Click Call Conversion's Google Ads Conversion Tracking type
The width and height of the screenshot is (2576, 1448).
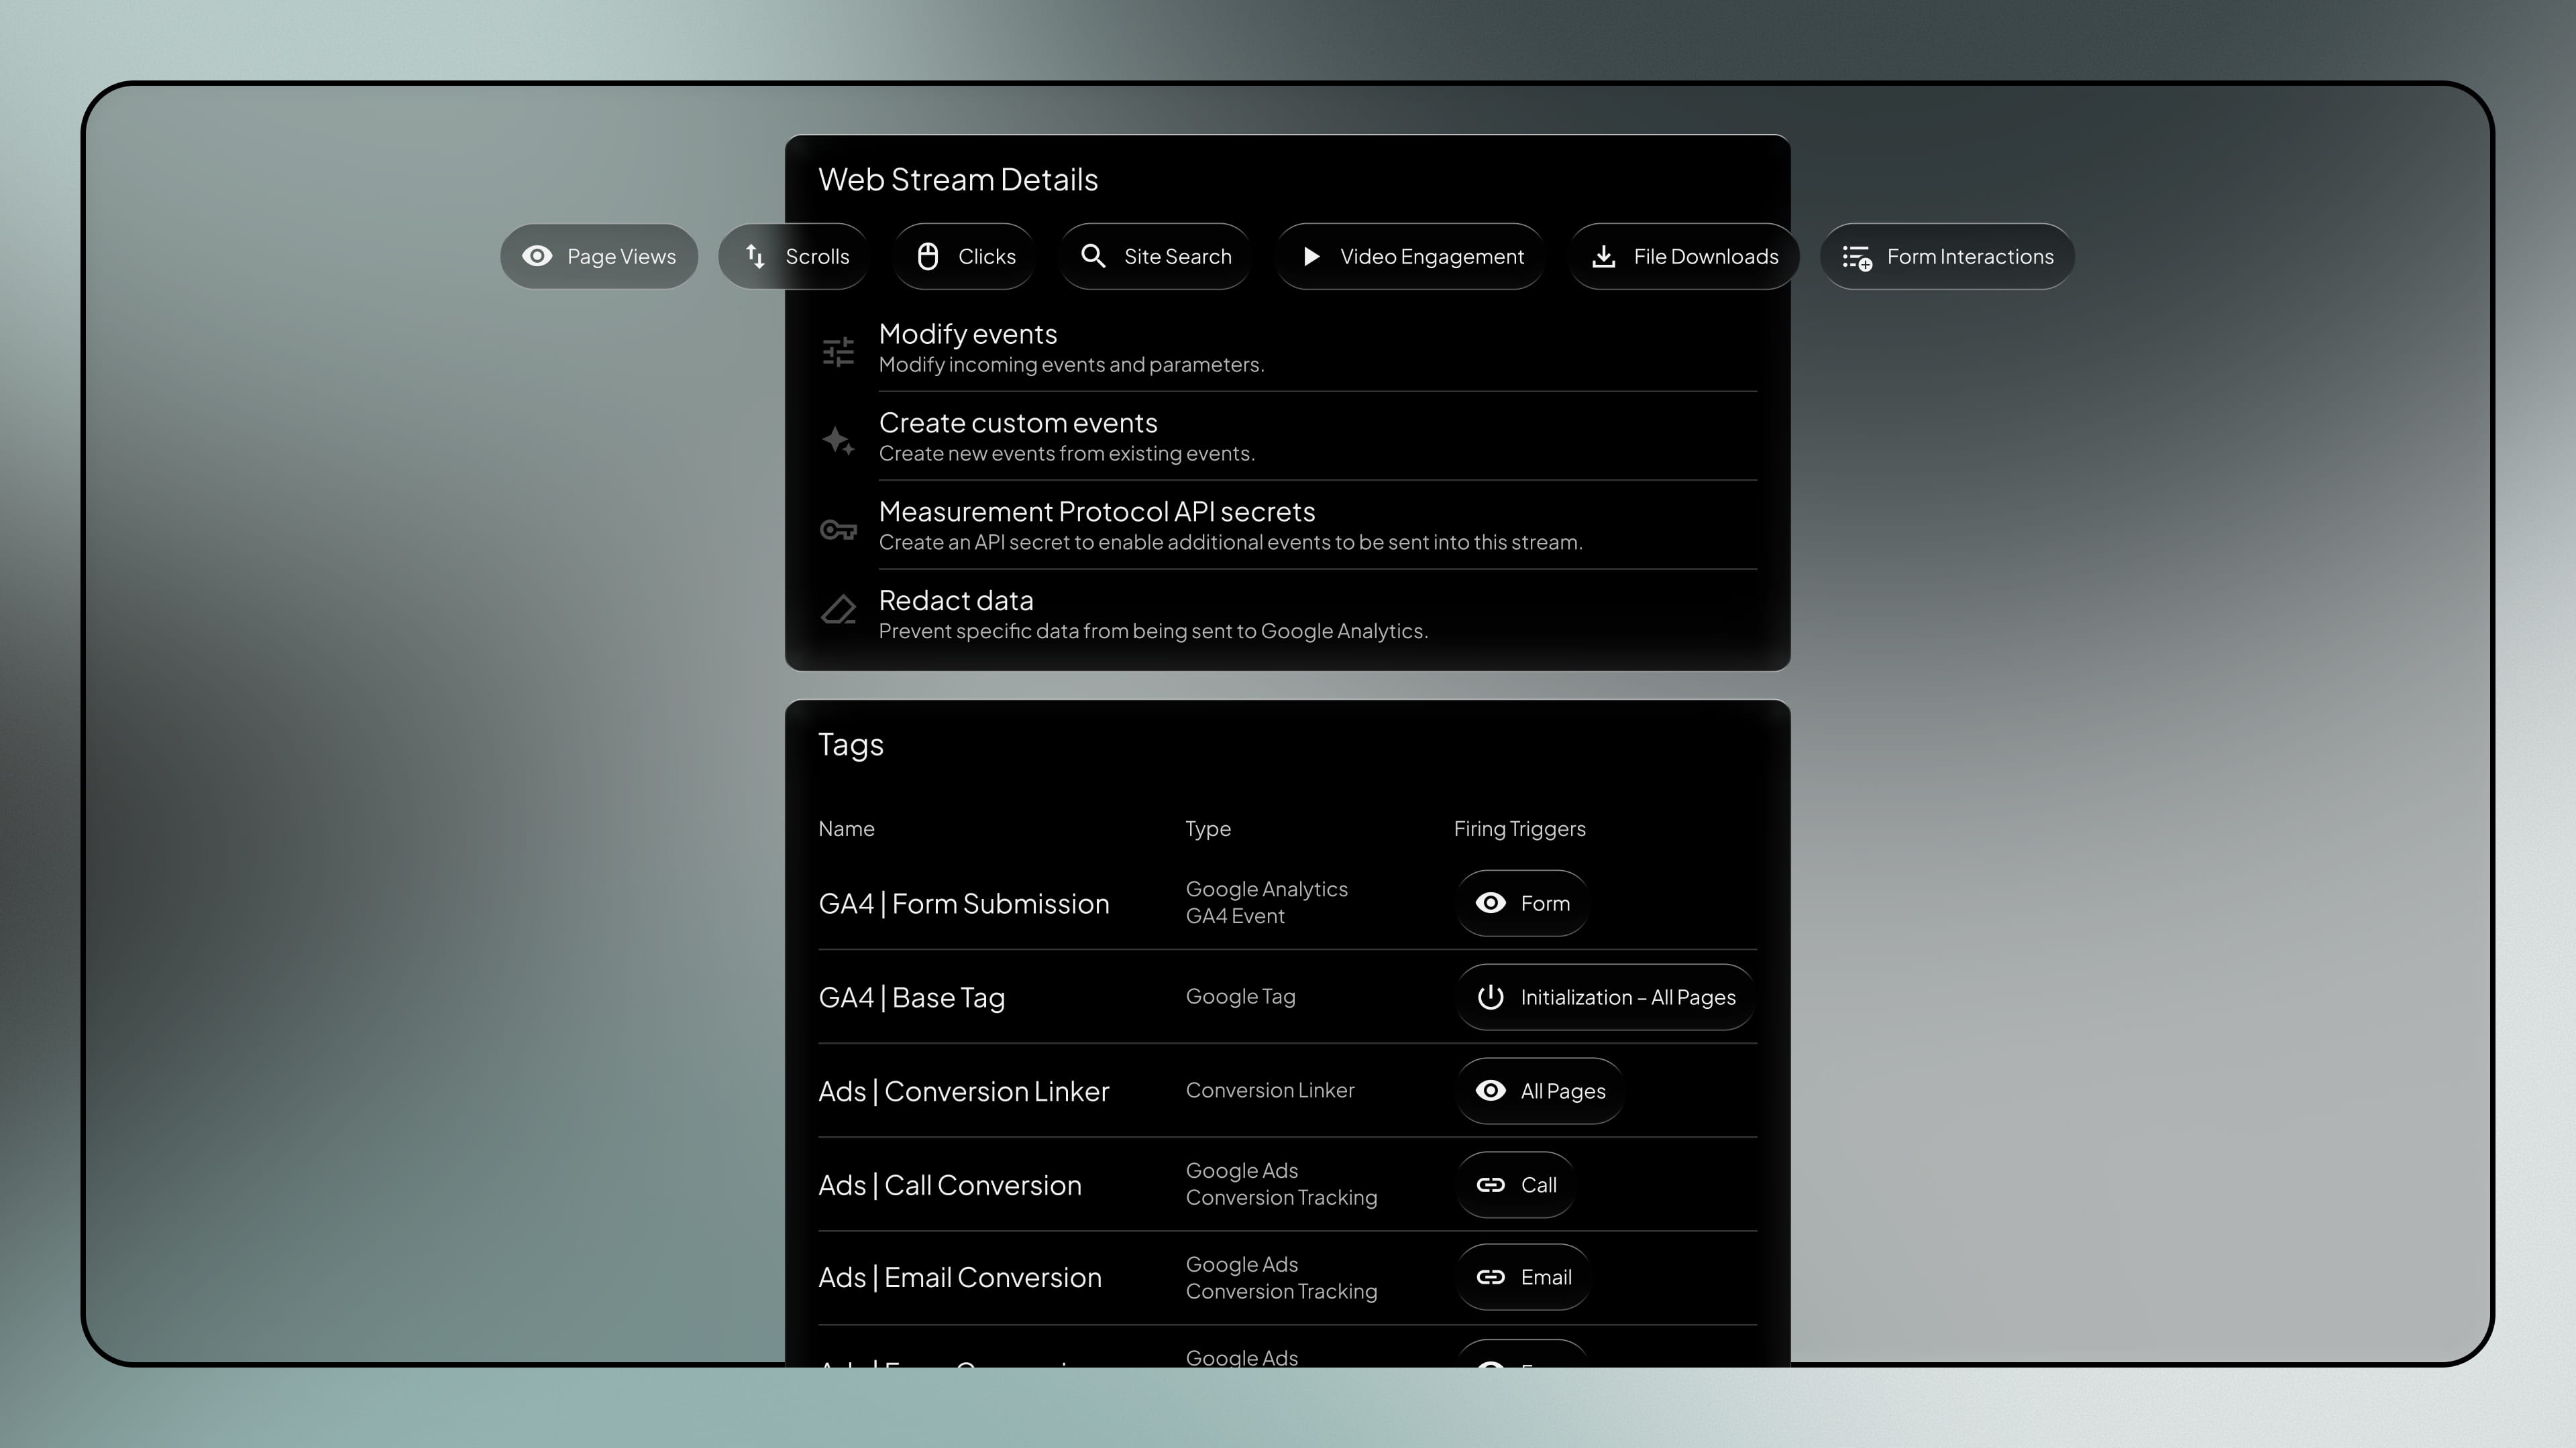point(1281,1184)
